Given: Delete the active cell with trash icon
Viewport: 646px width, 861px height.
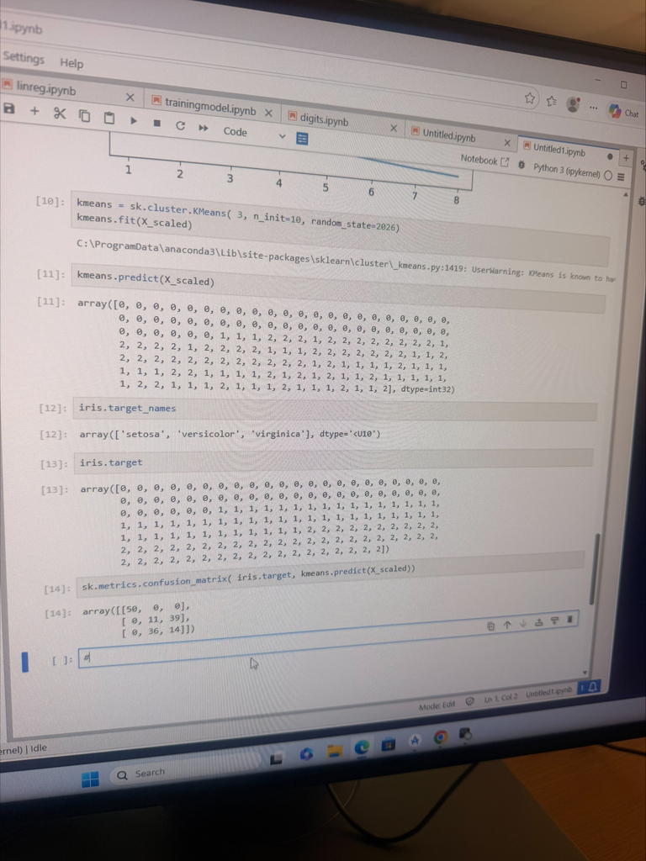Looking at the screenshot, I should point(569,619).
